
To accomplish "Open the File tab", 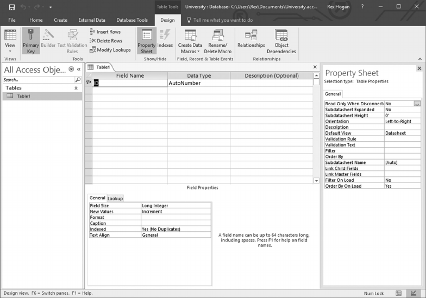I will tap(12, 20).
